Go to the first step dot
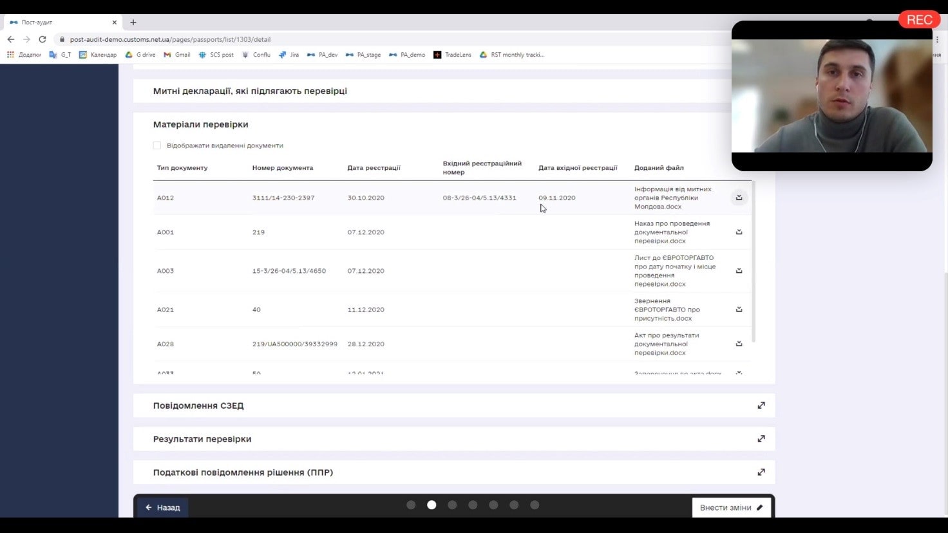 (x=411, y=505)
